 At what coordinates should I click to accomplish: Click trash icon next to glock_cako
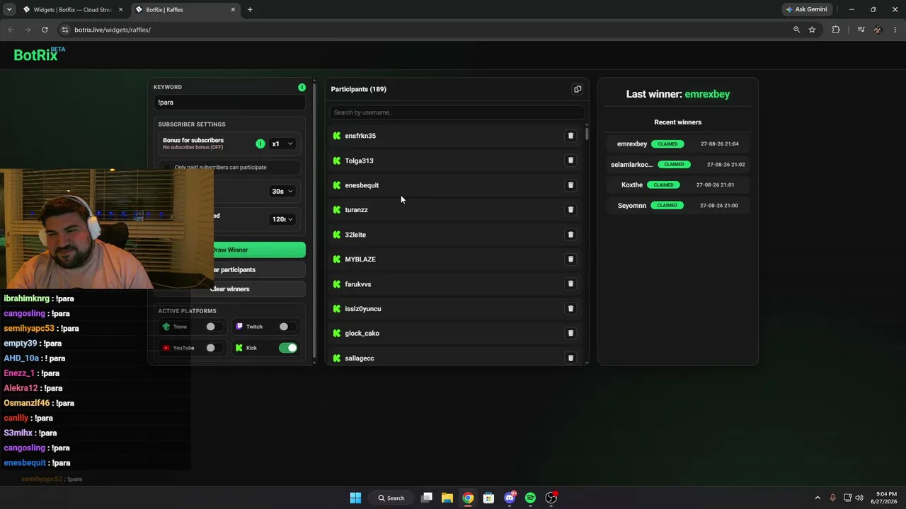tap(570, 334)
